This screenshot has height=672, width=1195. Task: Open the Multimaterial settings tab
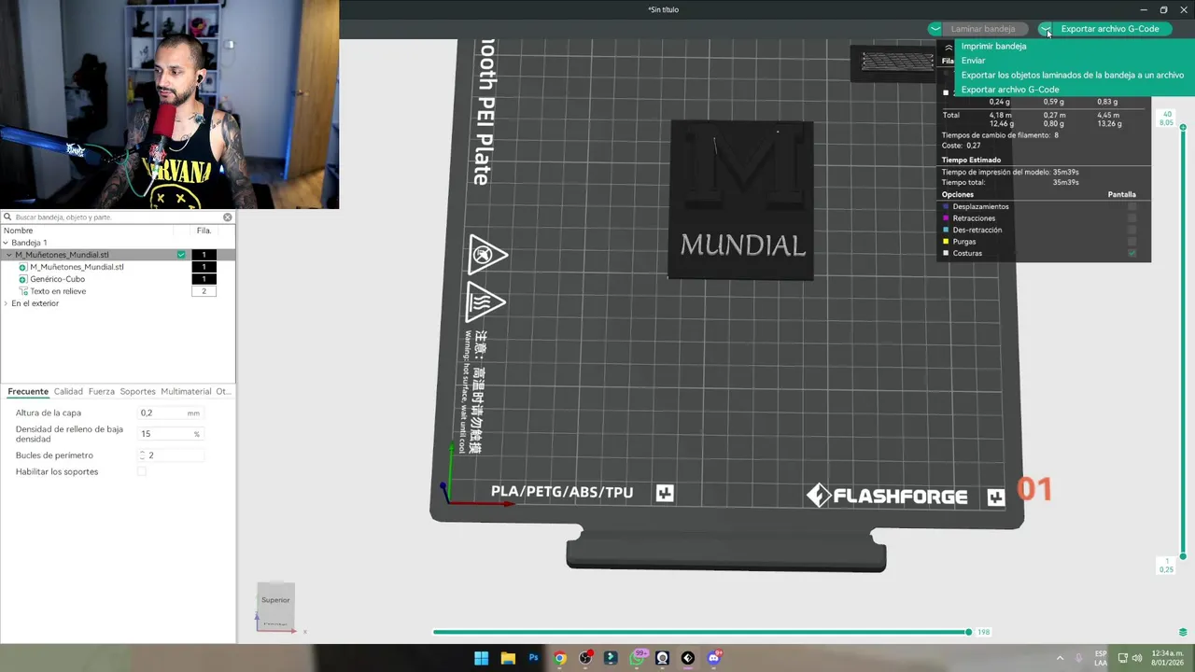tap(186, 391)
